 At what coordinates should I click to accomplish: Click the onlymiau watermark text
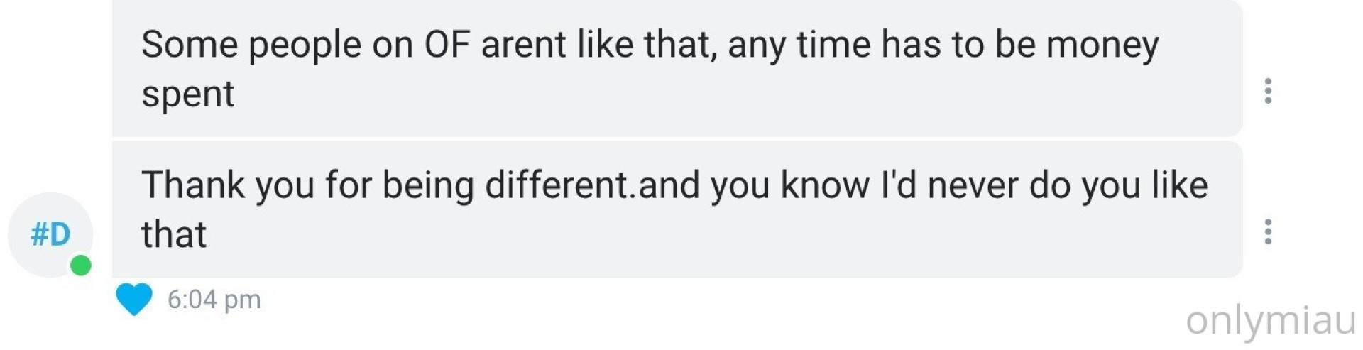click(x=1271, y=320)
